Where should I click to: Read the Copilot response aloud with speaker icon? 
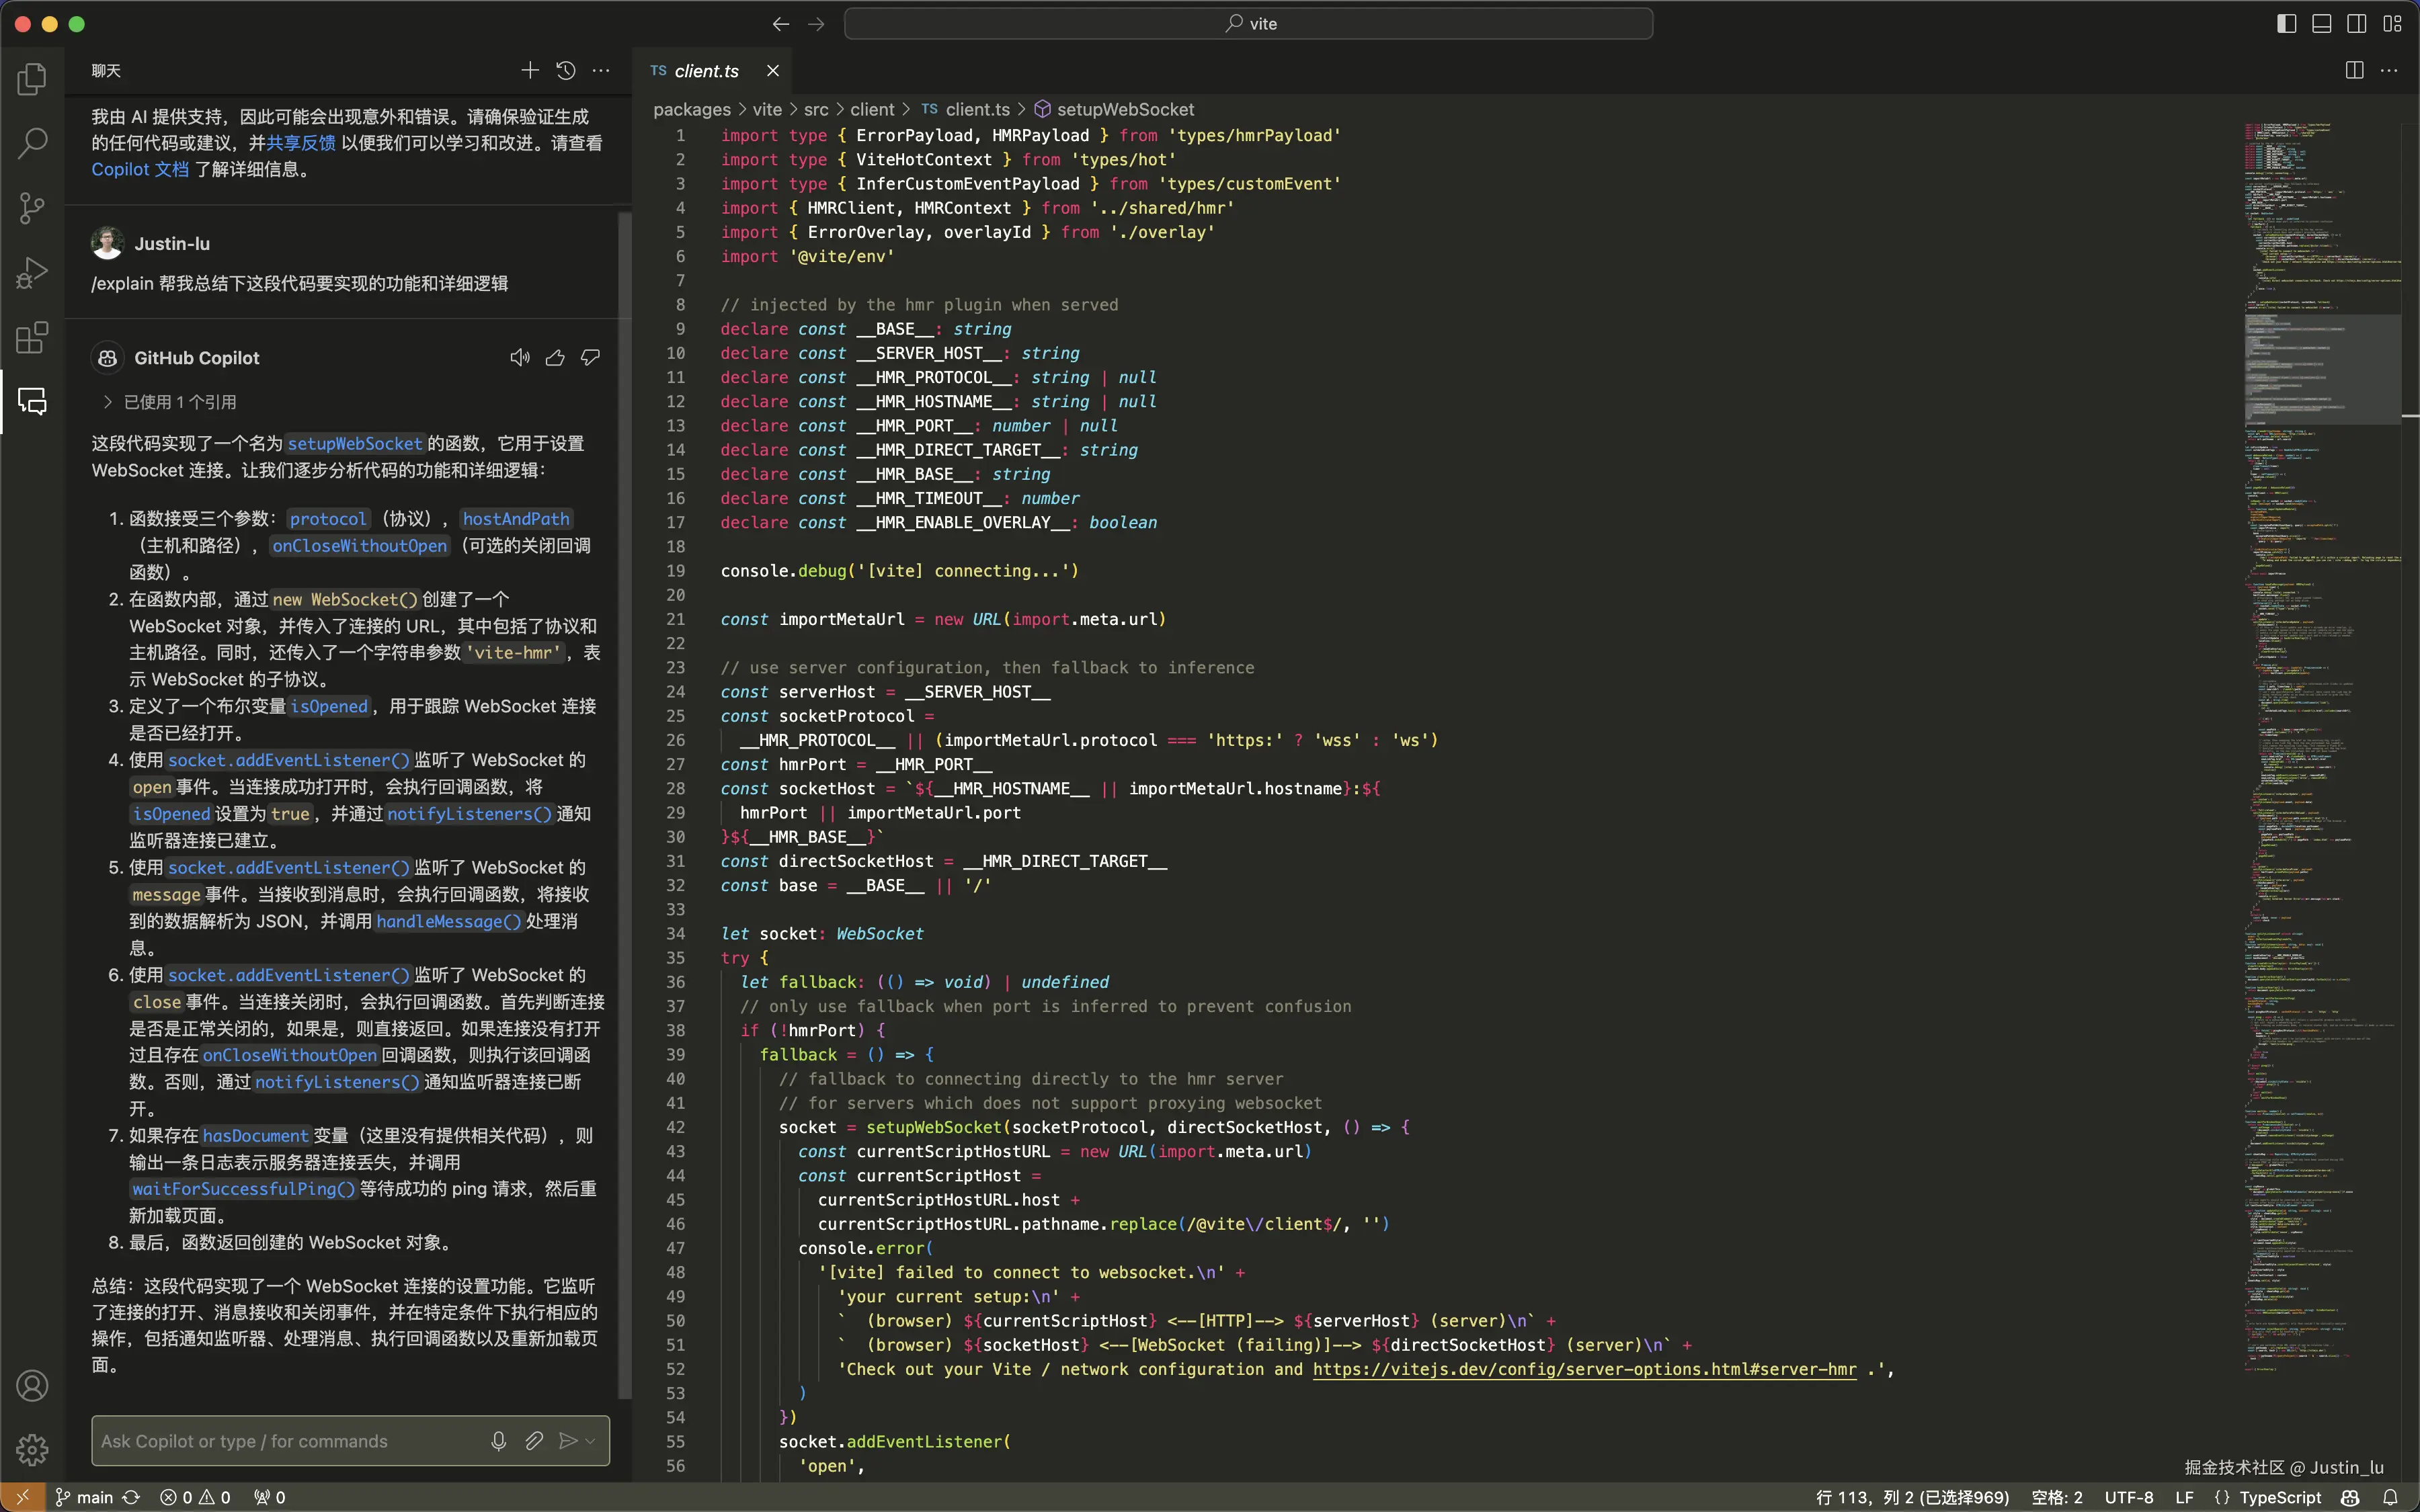pyautogui.click(x=519, y=358)
